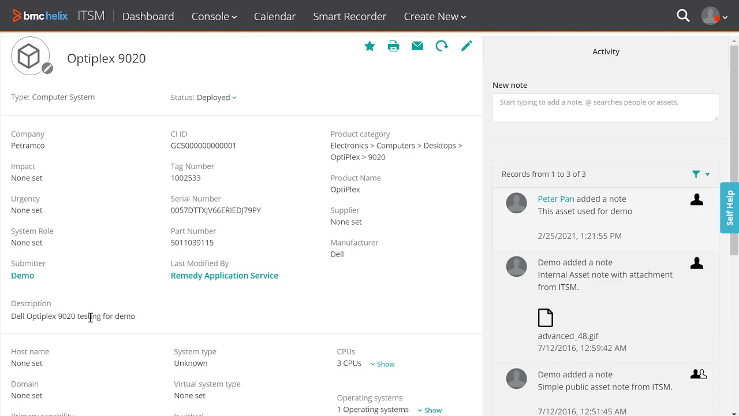Click in the New note text field
This screenshot has width=739, height=416.
point(606,107)
